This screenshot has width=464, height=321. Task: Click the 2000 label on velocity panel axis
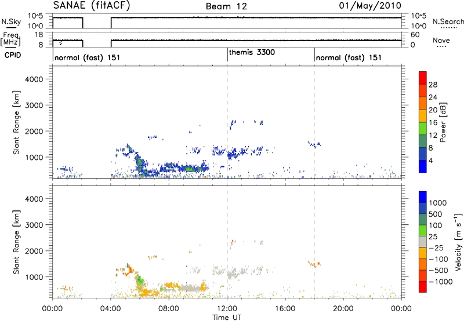tap(34, 251)
